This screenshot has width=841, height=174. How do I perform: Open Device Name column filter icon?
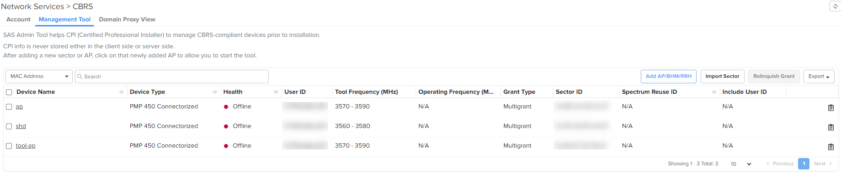[x=122, y=92]
